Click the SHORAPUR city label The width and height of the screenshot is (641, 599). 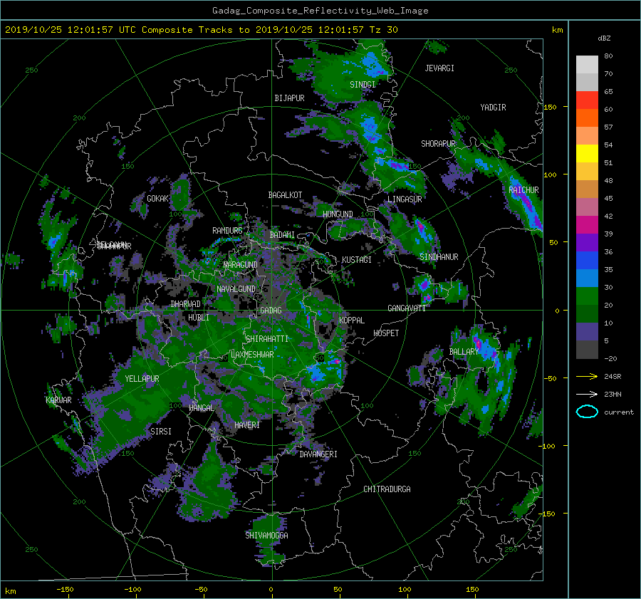[438, 143]
